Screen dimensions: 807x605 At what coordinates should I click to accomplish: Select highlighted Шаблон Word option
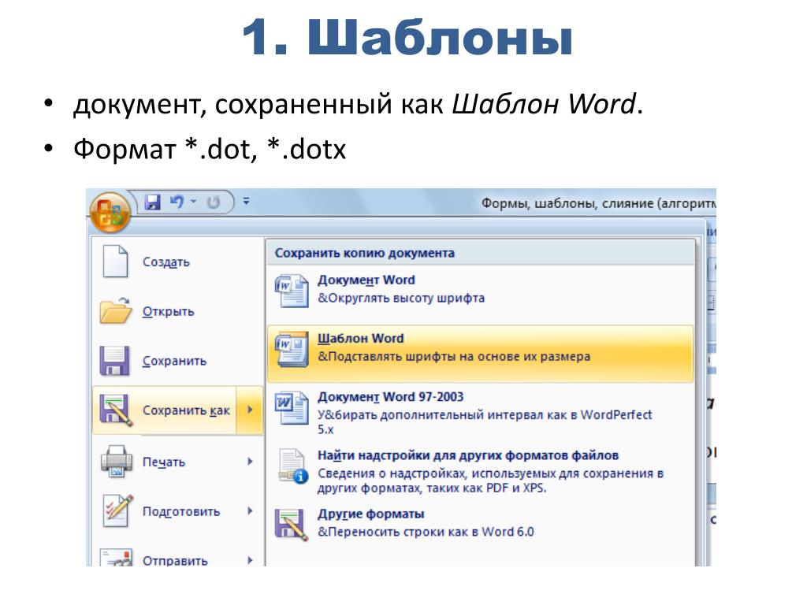[x=480, y=354]
